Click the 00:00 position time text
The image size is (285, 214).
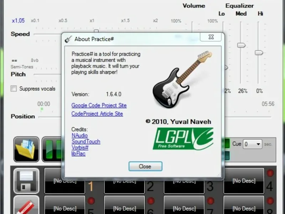(x=43, y=104)
